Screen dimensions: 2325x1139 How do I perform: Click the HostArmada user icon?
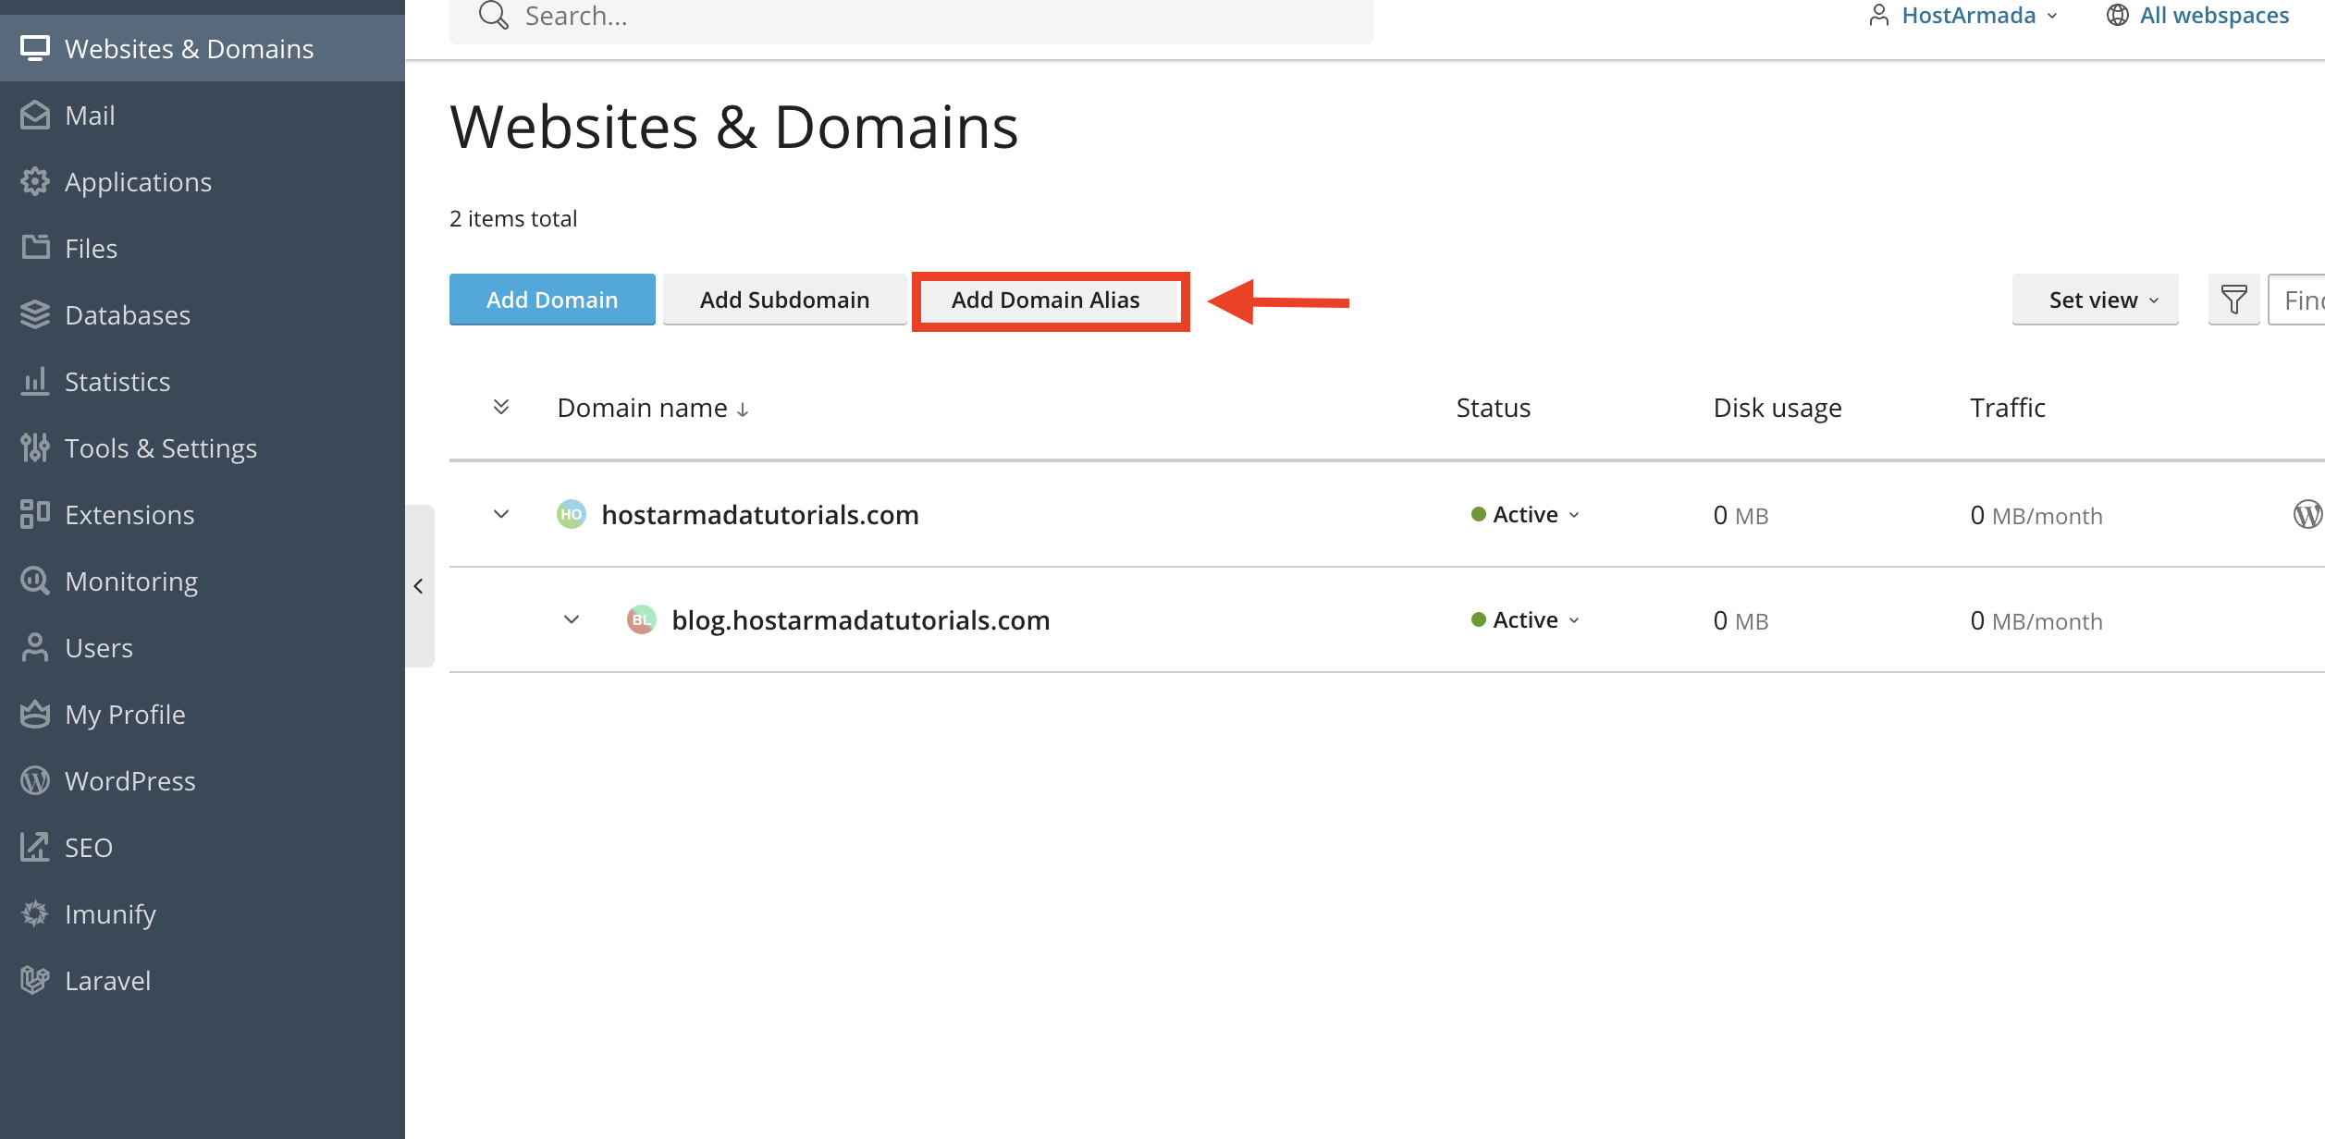[1878, 16]
